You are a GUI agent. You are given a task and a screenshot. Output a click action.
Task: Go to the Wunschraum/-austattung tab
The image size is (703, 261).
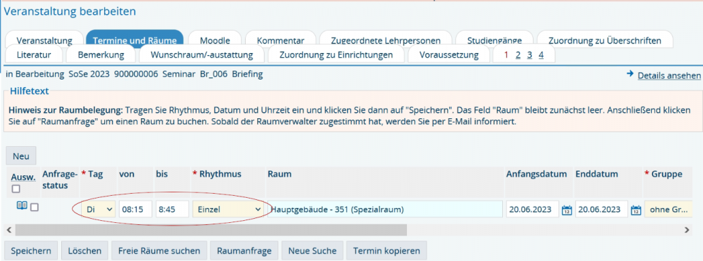[201, 55]
